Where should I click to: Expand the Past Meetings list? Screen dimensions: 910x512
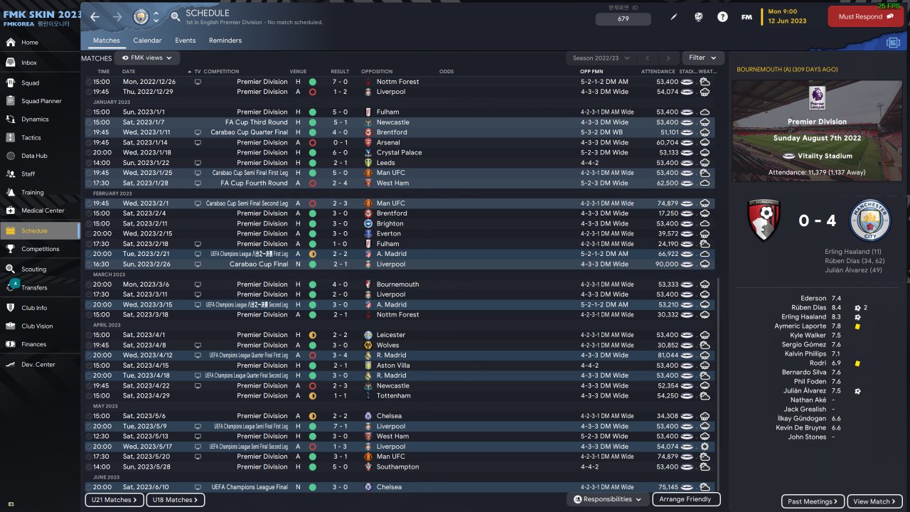[813, 501]
